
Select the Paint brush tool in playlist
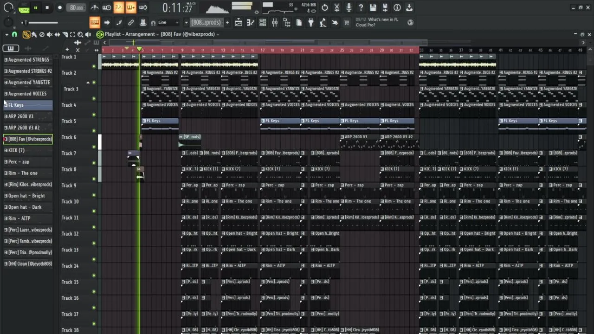(34, 34)
